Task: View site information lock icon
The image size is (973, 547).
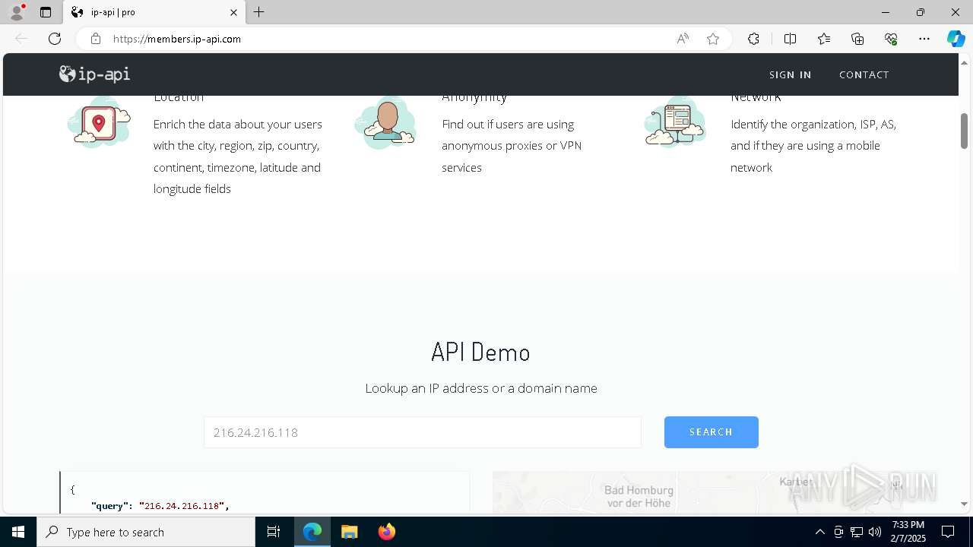Action: coord(95,39)
